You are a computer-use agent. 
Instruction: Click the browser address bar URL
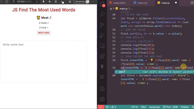click(x=25, y=2)
